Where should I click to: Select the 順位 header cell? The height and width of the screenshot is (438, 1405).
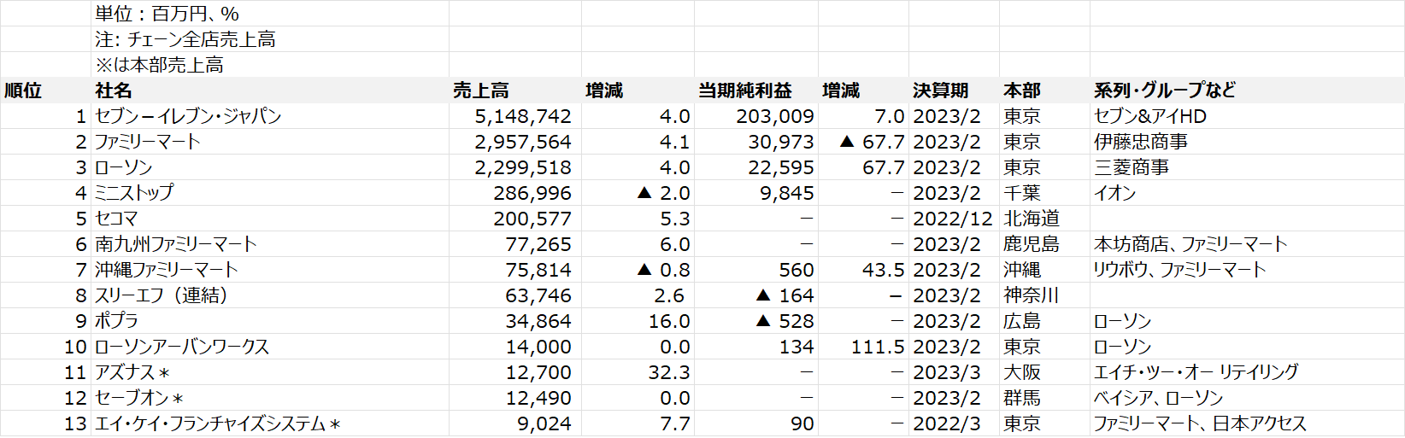24,91
